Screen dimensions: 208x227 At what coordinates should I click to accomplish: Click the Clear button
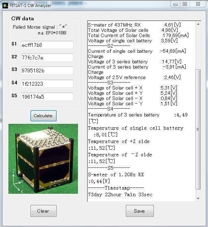point(43,211)
